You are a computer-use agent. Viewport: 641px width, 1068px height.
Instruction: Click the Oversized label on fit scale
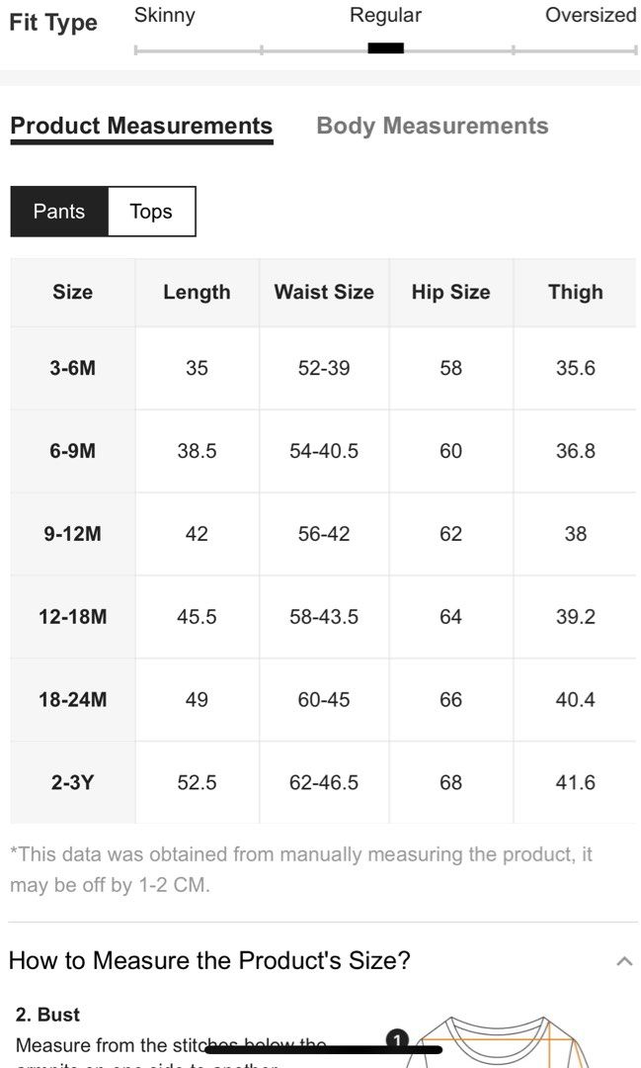591,15
